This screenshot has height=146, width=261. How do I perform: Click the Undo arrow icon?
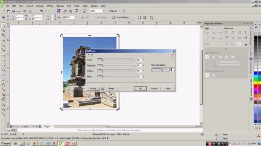[42, 11]
